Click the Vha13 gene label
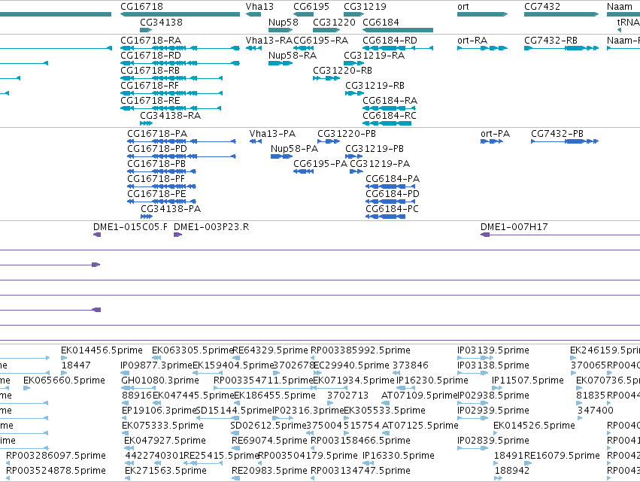 click(x=259, y=7)
